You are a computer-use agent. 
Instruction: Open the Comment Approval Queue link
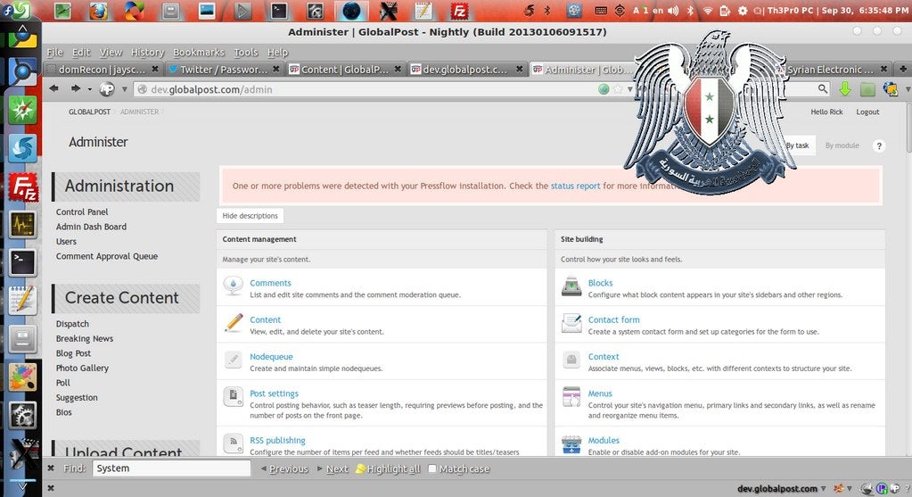click(x=107, y=256)
